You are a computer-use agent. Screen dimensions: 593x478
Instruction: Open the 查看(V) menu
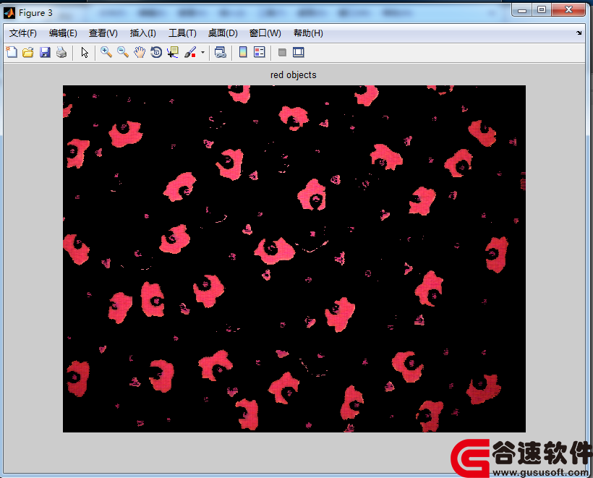point(103,33)
